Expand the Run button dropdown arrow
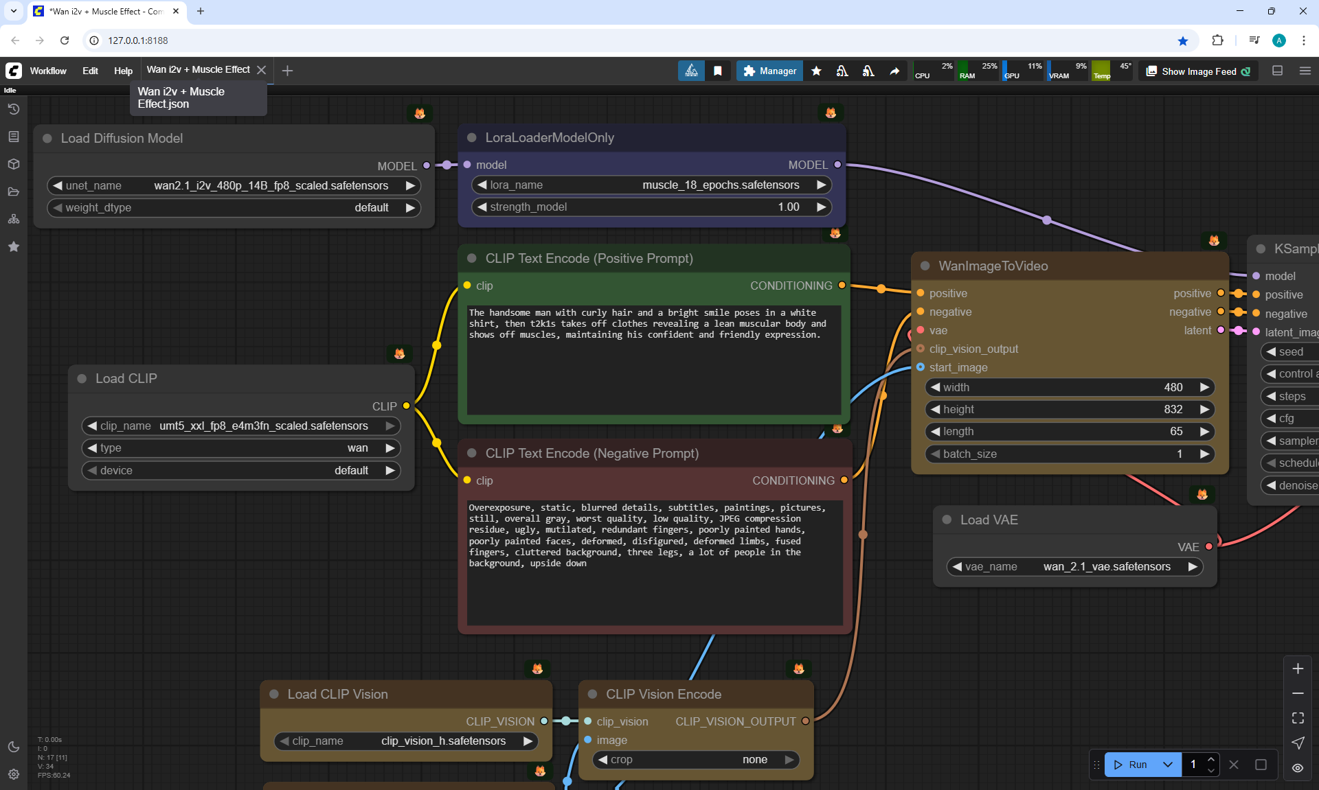This screenshot has width=1319, height=790. click(x=1168, y=765)
